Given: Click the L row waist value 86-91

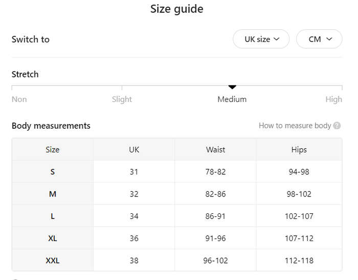Looking at the screenshot, I should click(215, 216).
